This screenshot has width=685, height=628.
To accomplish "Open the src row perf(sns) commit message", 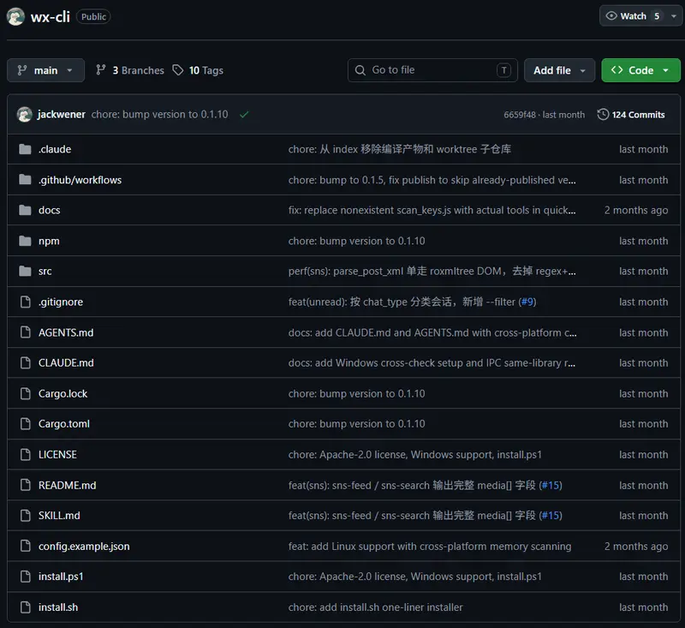I will 432,272.
